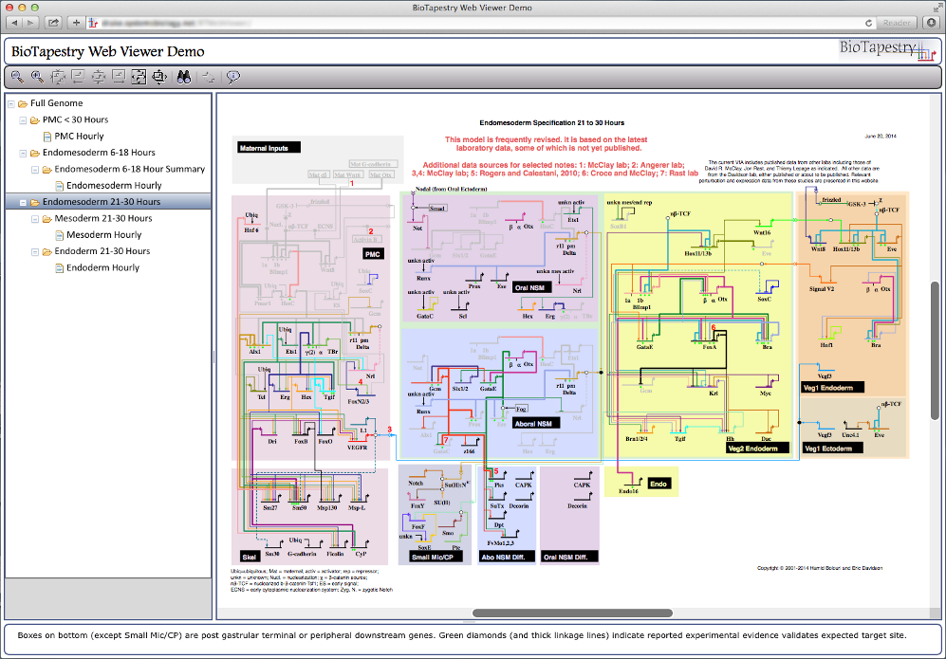Open search with the binoculars icon
The width and height of the screenshot is (946, 659).
(184, 77)
